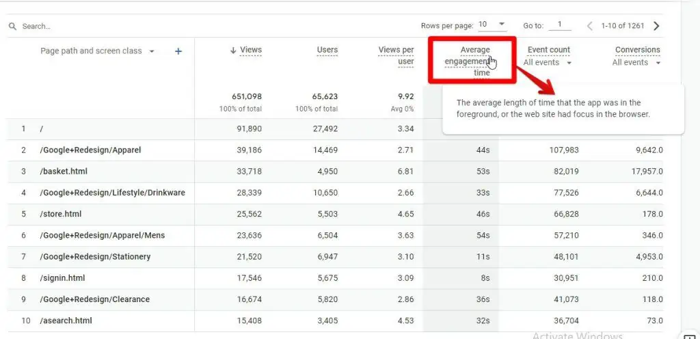
Task: Click the 9.92 views per user total
Action: pos(406,96)
